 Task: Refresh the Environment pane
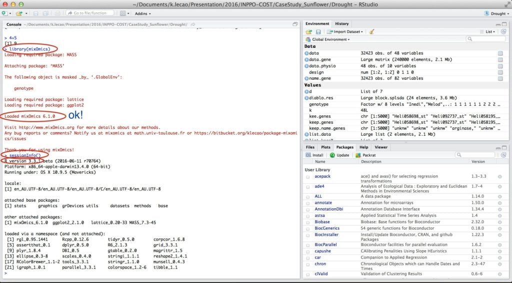tap(503, 31)
